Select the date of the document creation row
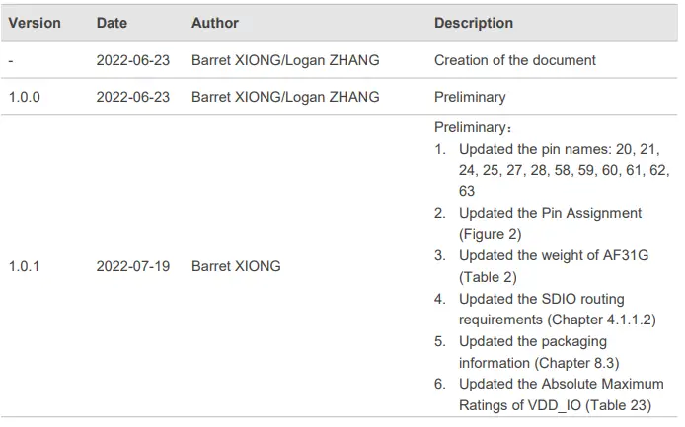 pos(132,60)
